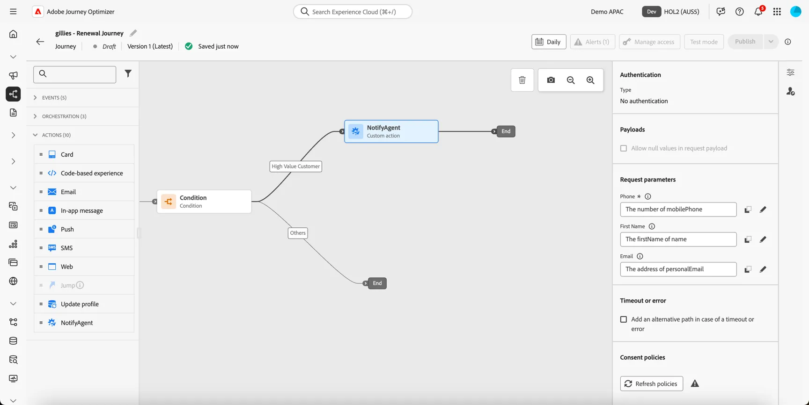The height and width of the screenshot is (405, 809).
Task: Select the NotifyAgent custom action node
Action: [391, 131]
